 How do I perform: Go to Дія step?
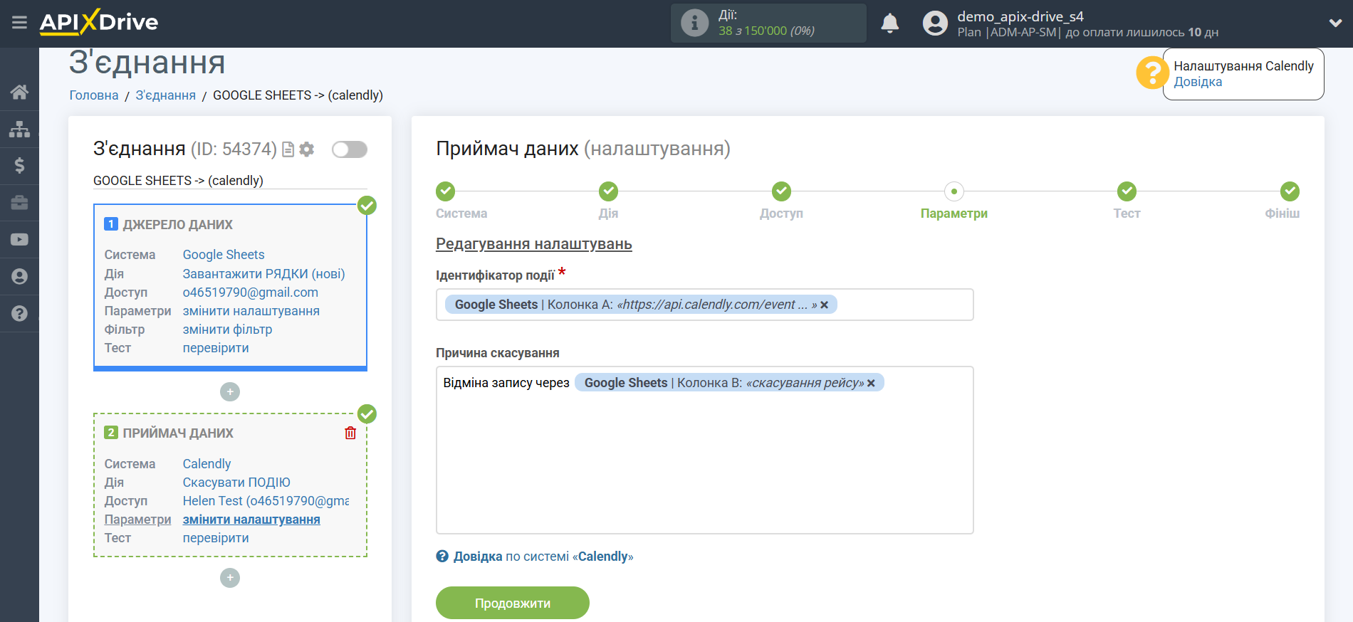point(608,191)
